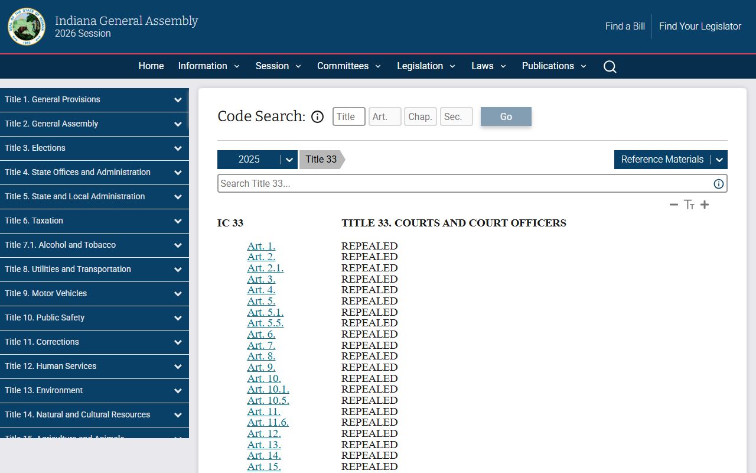The image size is (756, 473).
Task: Expand Title 4. State Offices chevron
Action: (x=178, y=173)
